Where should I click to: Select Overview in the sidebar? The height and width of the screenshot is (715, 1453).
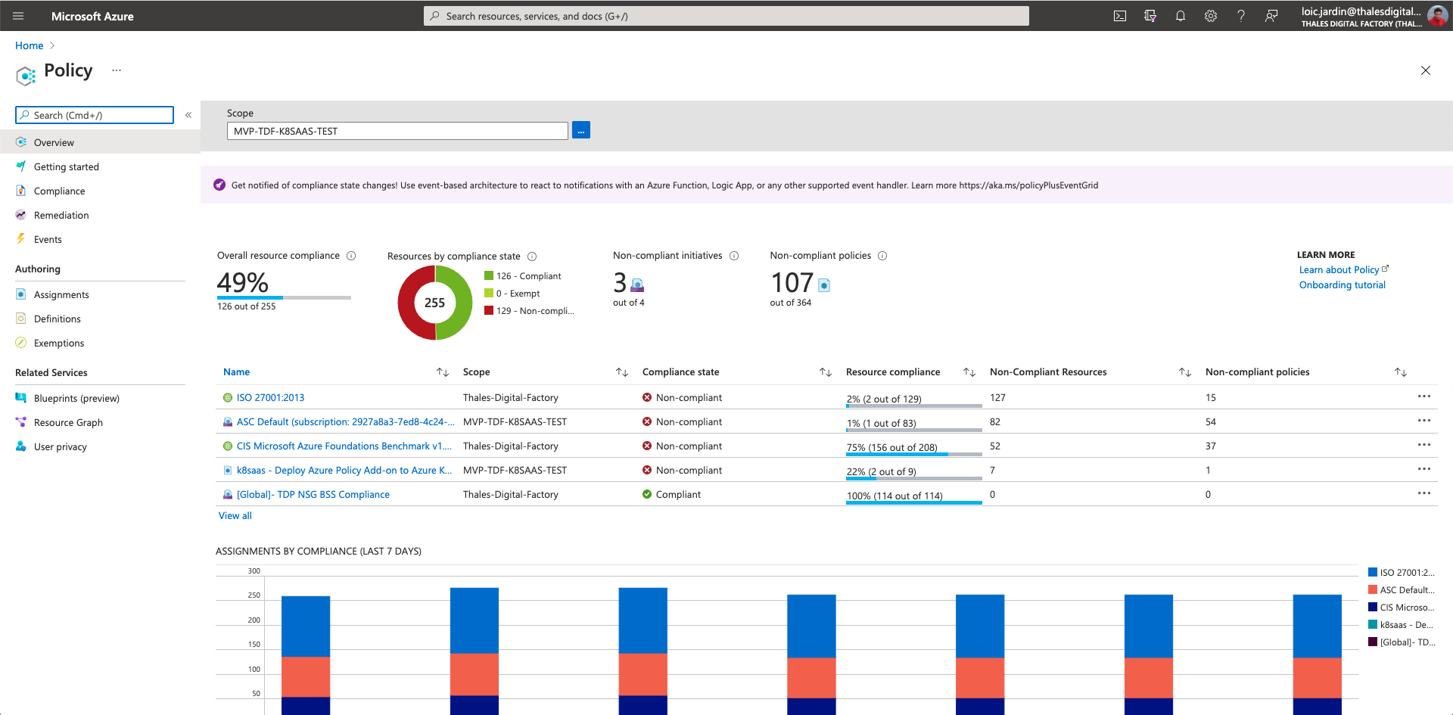pos(100,142)
